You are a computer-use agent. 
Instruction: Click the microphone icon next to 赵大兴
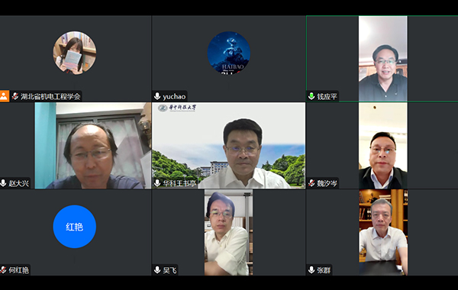[3, 183]
